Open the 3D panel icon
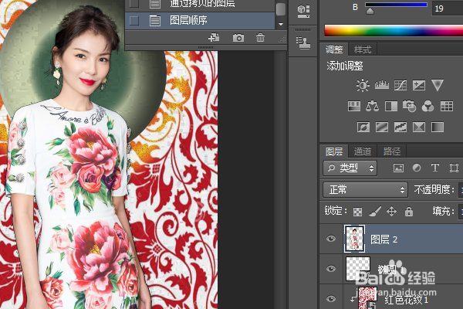 303,12
